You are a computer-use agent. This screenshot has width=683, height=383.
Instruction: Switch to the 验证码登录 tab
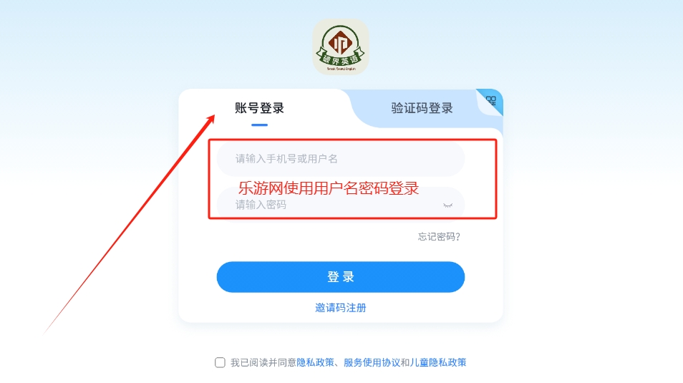[x=422, y=108]
